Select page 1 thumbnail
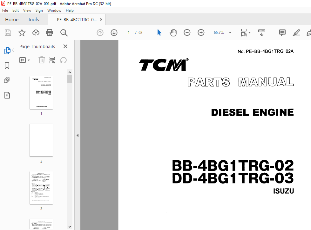This screenshot has width=311, height=230. point(41,93)
